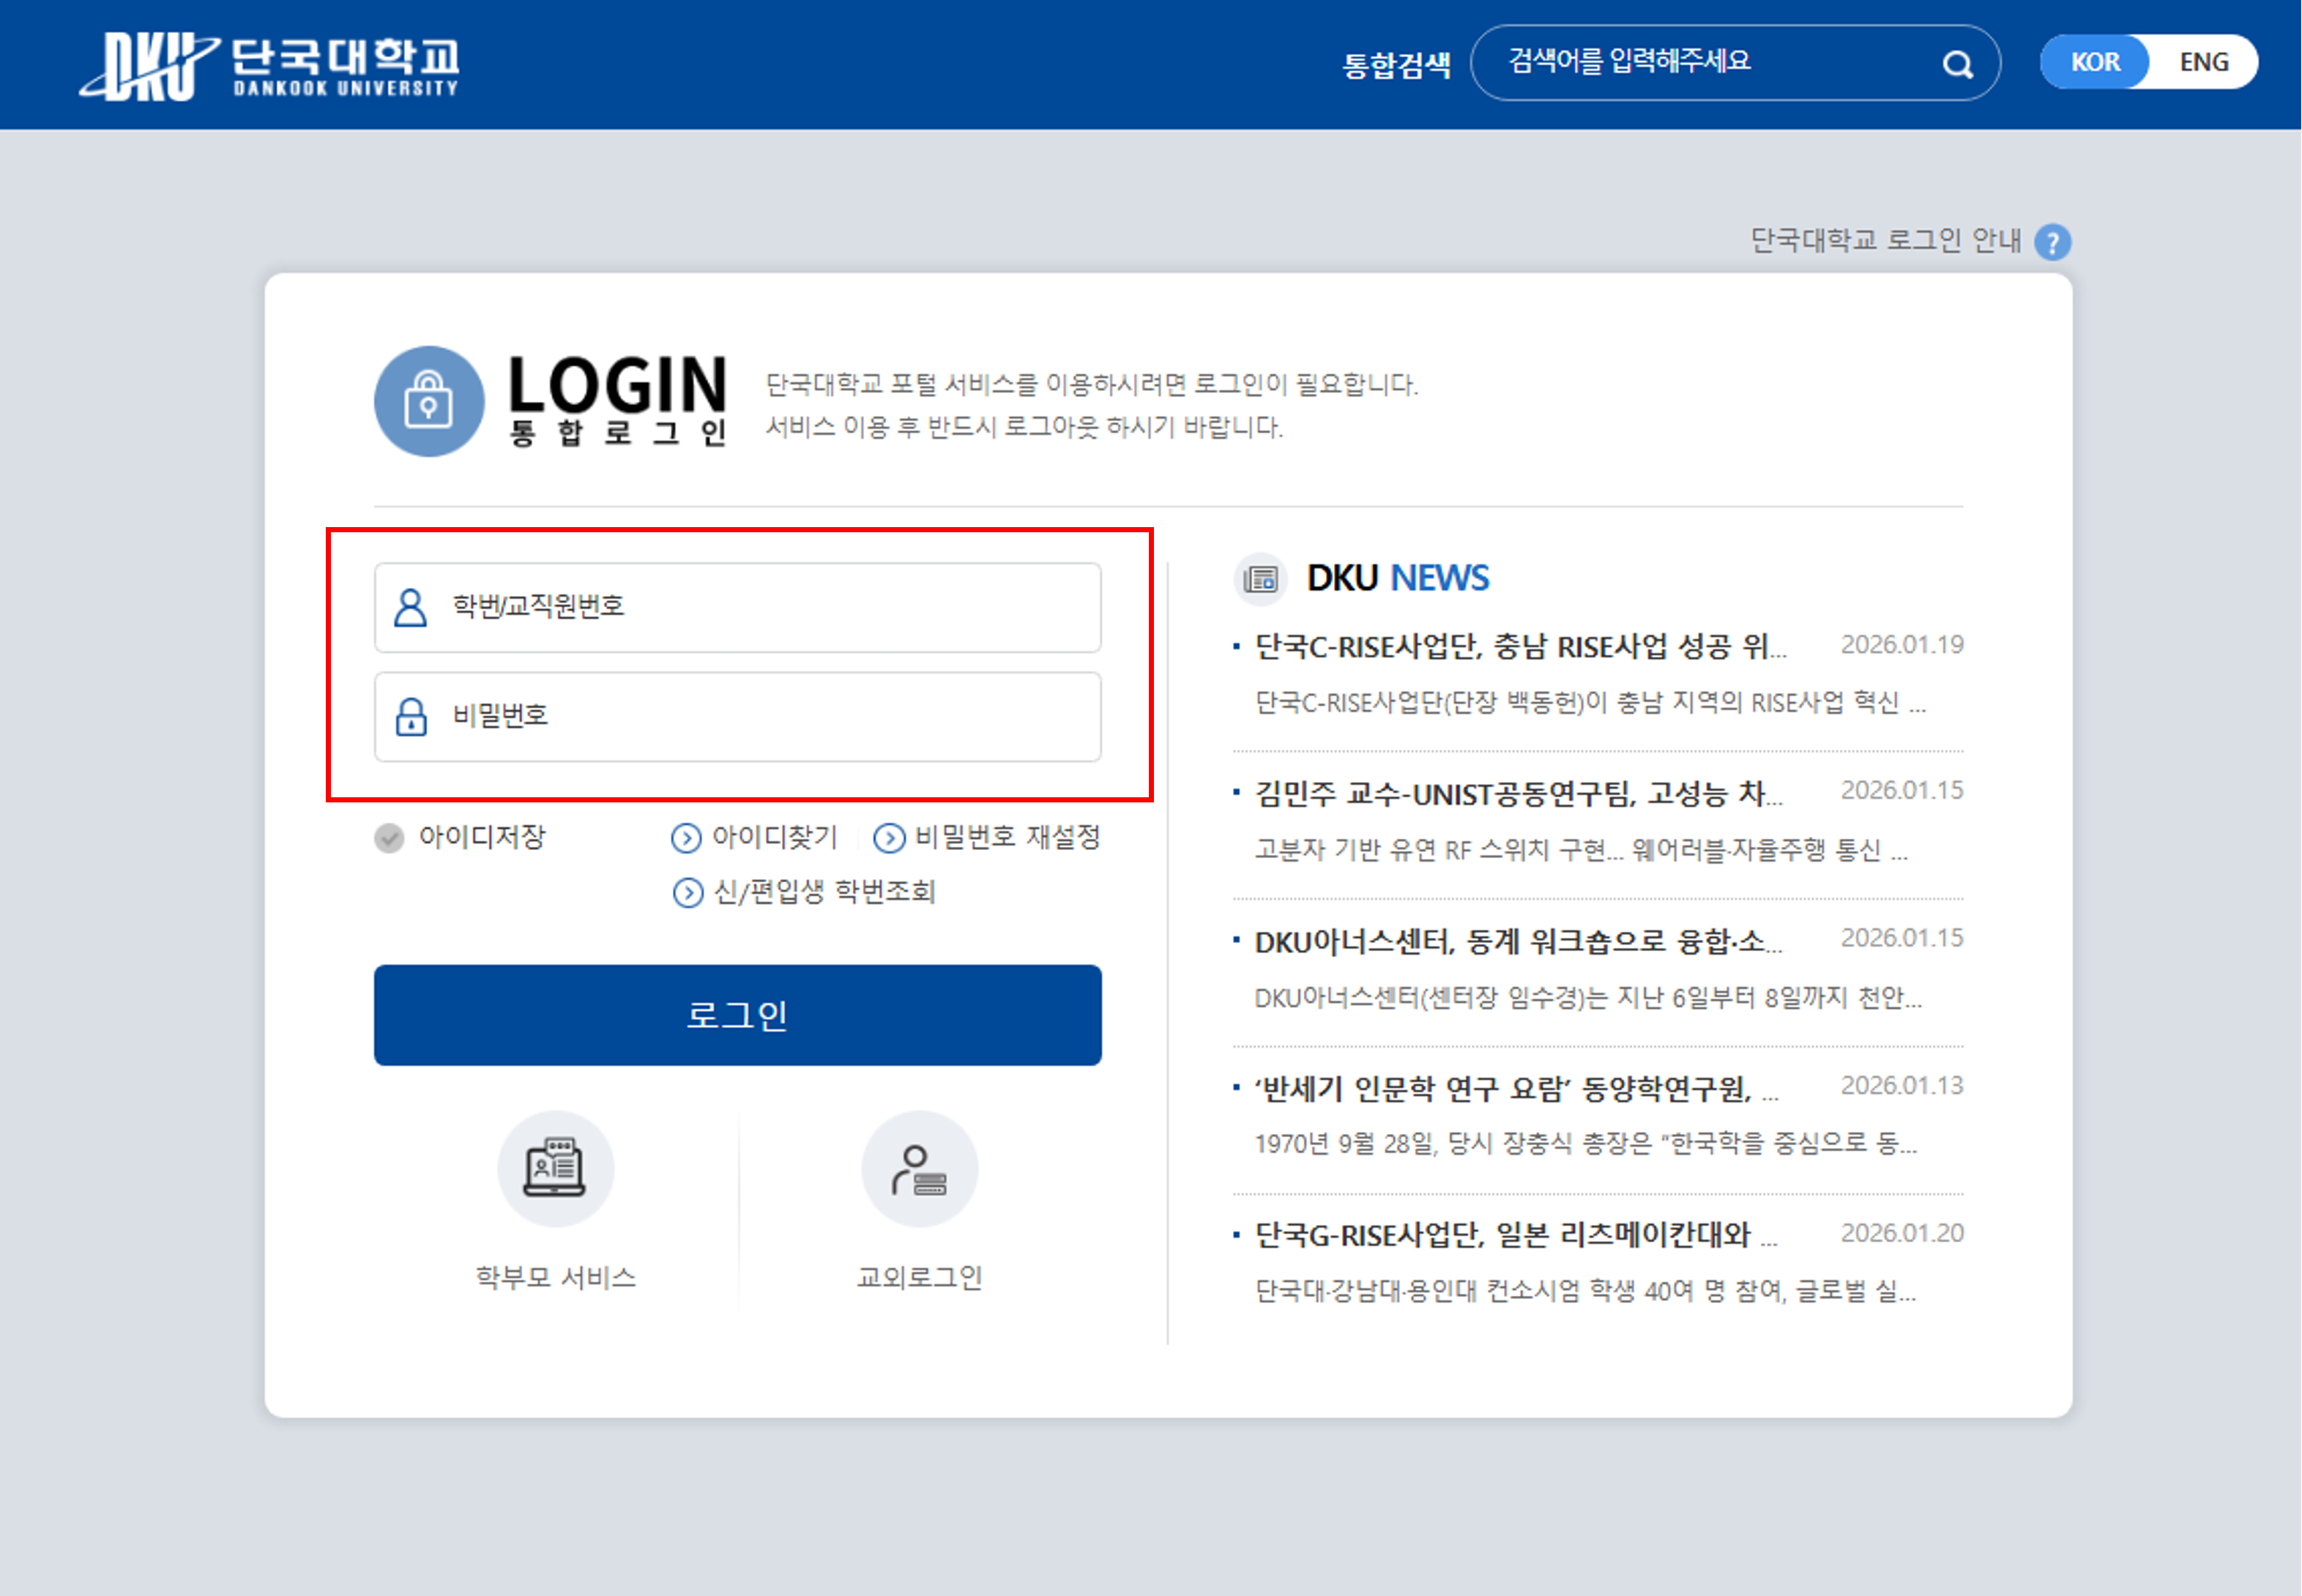Open login guide question mark icon

(x=2052, y=242)
